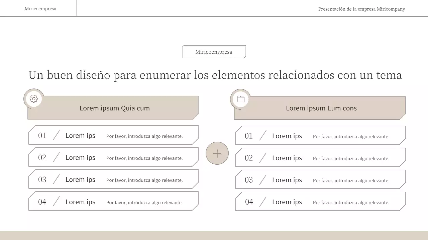Screen dimensions: 428x240
Task: Click Miricoempresa in the top-left header
Action: (40, 9)
